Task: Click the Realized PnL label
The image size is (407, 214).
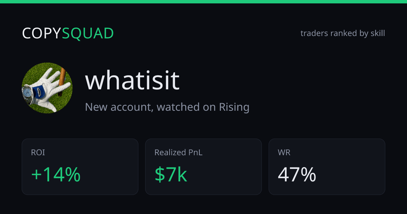Action: [178, 153]
